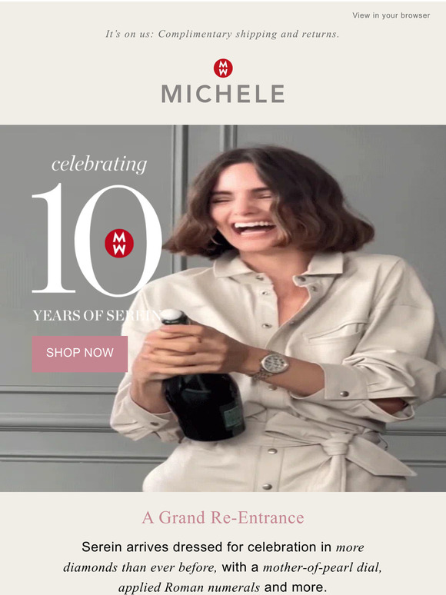Open the View in your browser link
The height and width of the screenshot is (595, 446).
[391, 15]
